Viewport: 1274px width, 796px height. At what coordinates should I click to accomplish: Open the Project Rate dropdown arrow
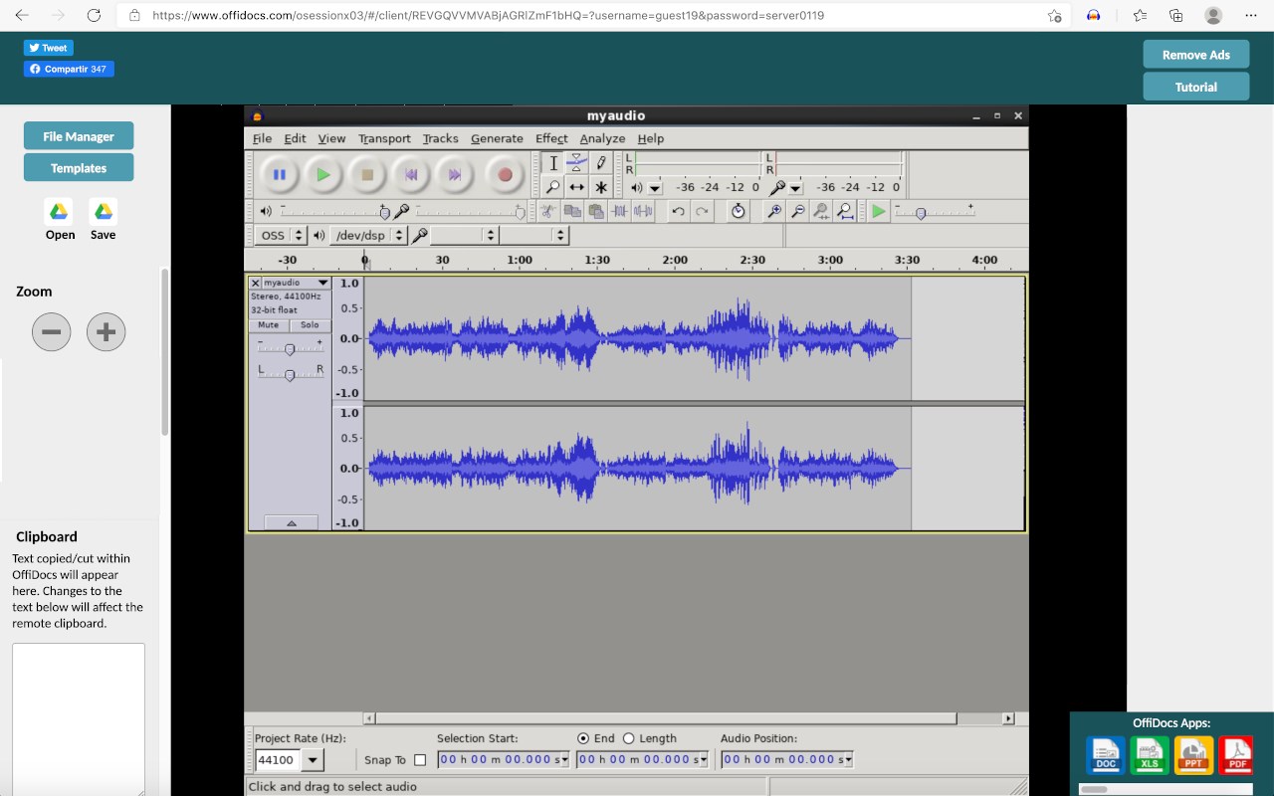click(x=313, y=760)
